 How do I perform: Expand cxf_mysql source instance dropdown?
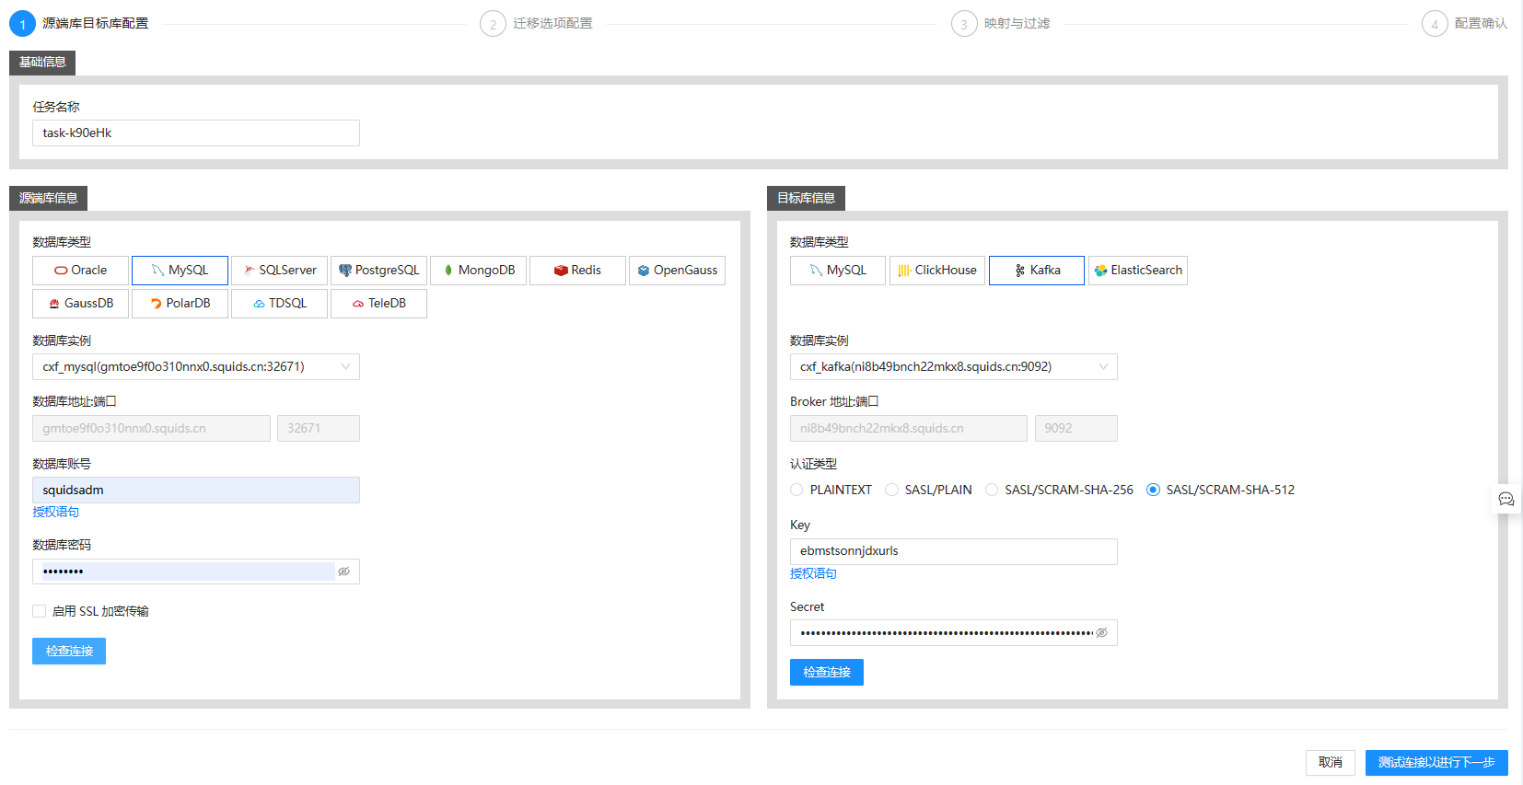coord(196,367)
